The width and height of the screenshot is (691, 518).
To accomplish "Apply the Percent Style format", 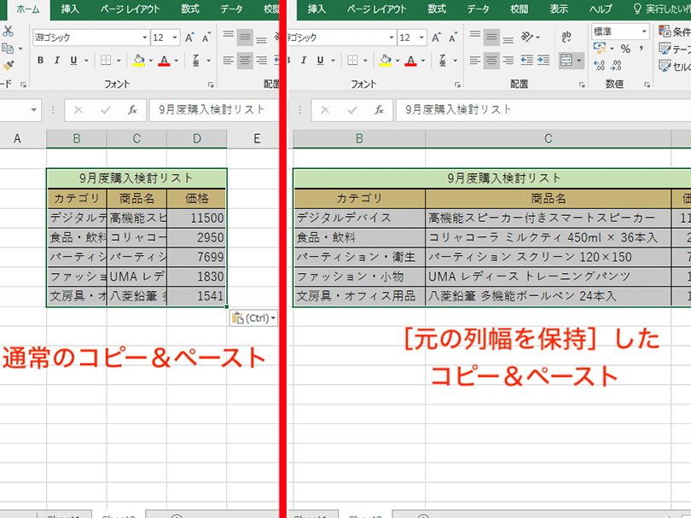I will pyautogui.click(x=625, y=49).
